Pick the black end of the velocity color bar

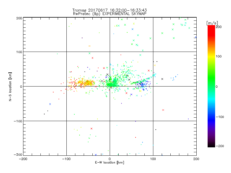point(211,145)
